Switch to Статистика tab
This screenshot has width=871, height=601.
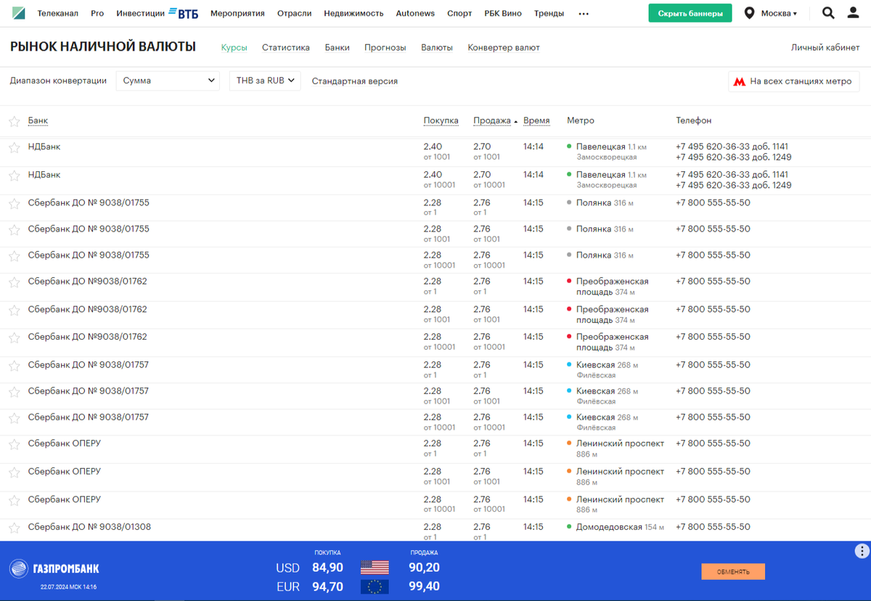click(x=286, y=47)
